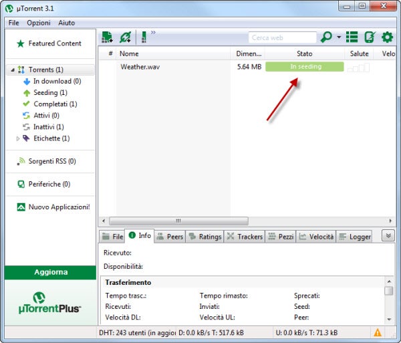Switch to the Ratings tab

point(205,237)
